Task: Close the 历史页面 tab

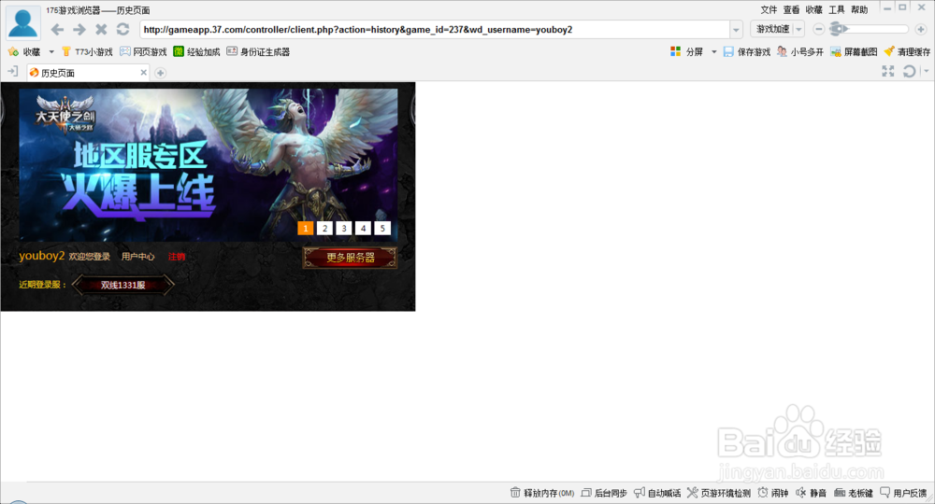Action: pos(144,73)
